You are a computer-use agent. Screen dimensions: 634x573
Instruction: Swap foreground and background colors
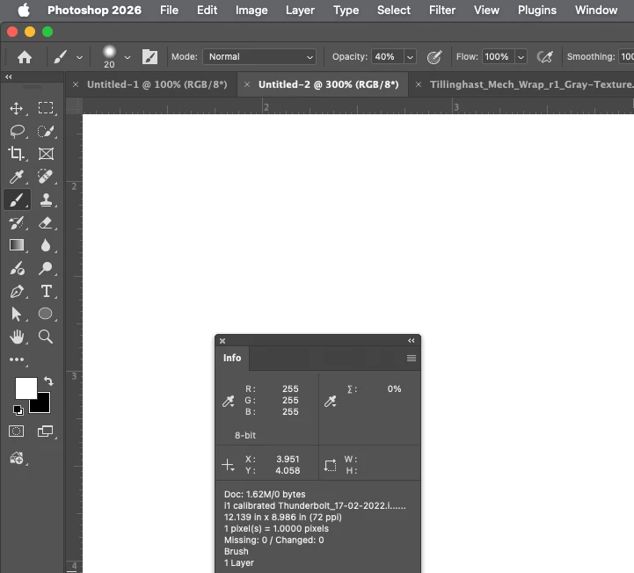(x=48, y=381)
